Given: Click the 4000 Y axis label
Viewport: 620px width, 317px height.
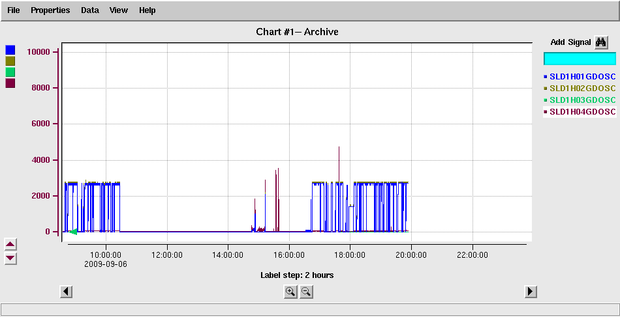Looking at the screenshot, I should pyautogui.click(x=40, y=160).
